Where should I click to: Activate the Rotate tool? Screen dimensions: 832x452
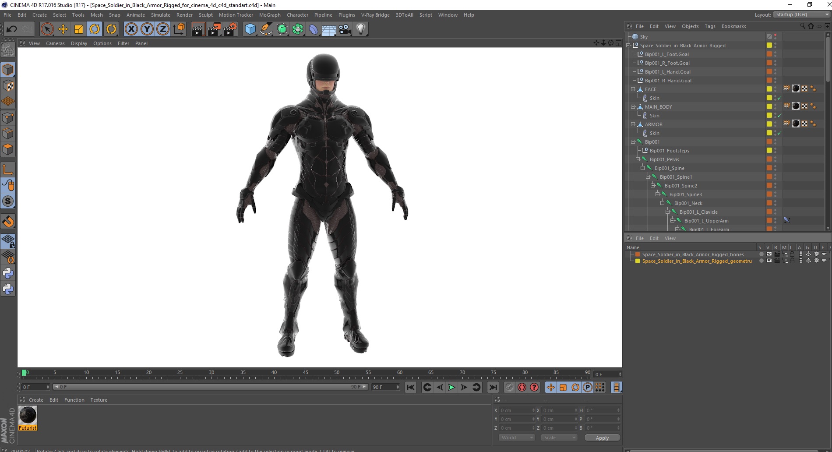(95, 29)
